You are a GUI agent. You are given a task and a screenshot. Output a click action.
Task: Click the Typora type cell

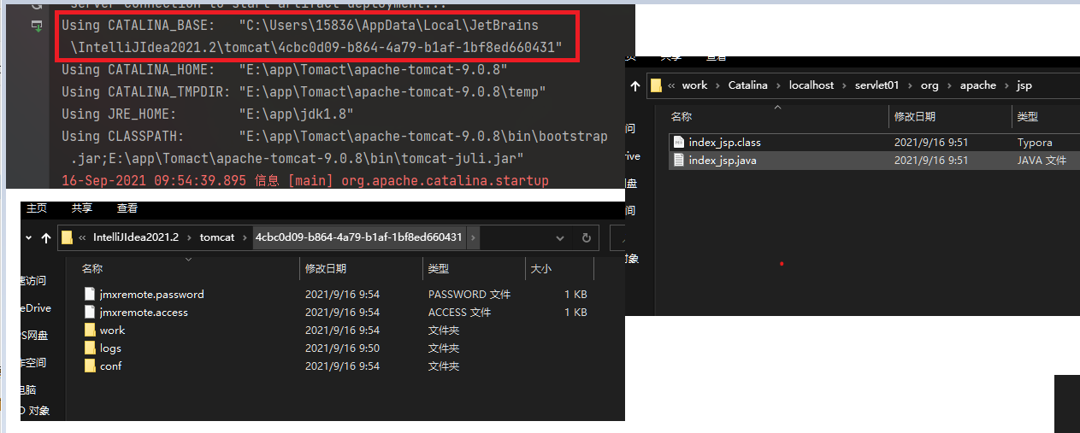(1035, 142)
